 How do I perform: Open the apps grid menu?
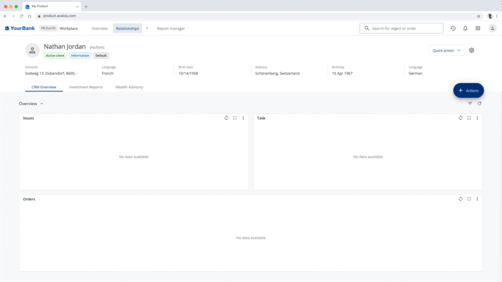tap(478, 28)
